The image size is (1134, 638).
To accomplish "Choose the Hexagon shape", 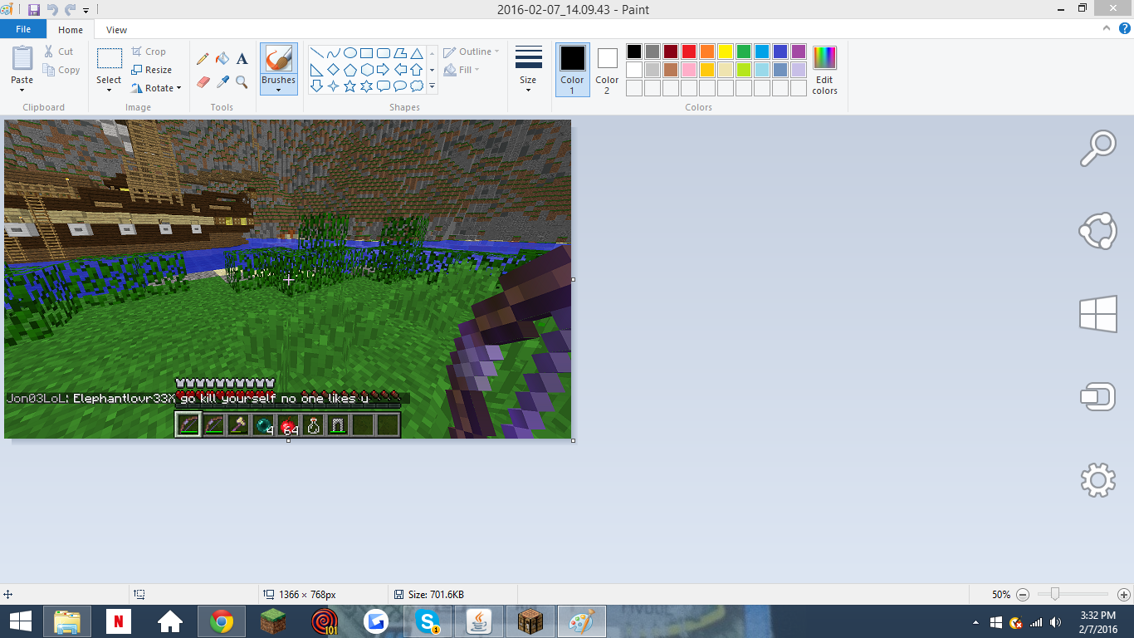I will click(x=366, y=70).
